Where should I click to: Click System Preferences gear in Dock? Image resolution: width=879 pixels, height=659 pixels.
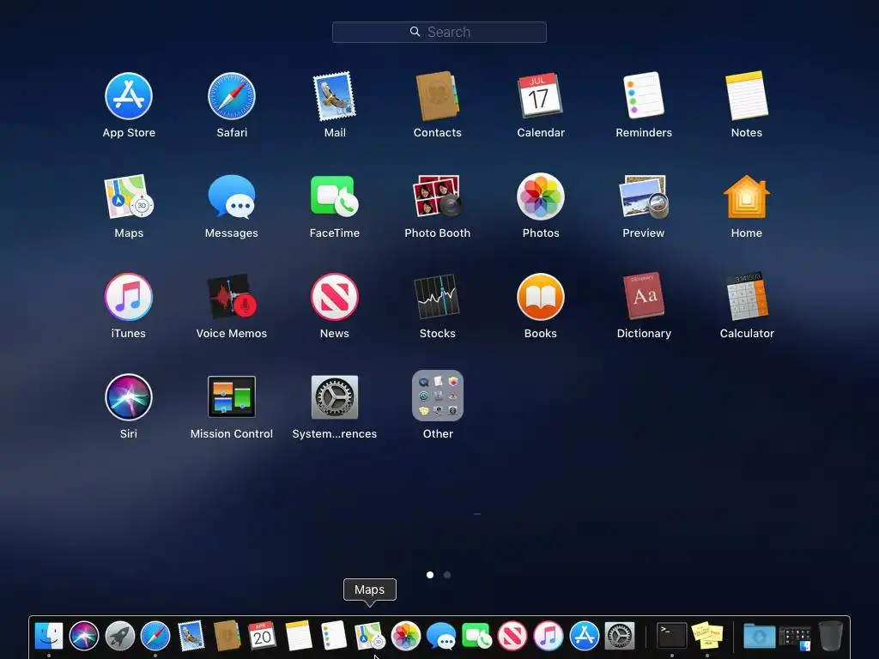pyautogui.click(x=620, y=636)
